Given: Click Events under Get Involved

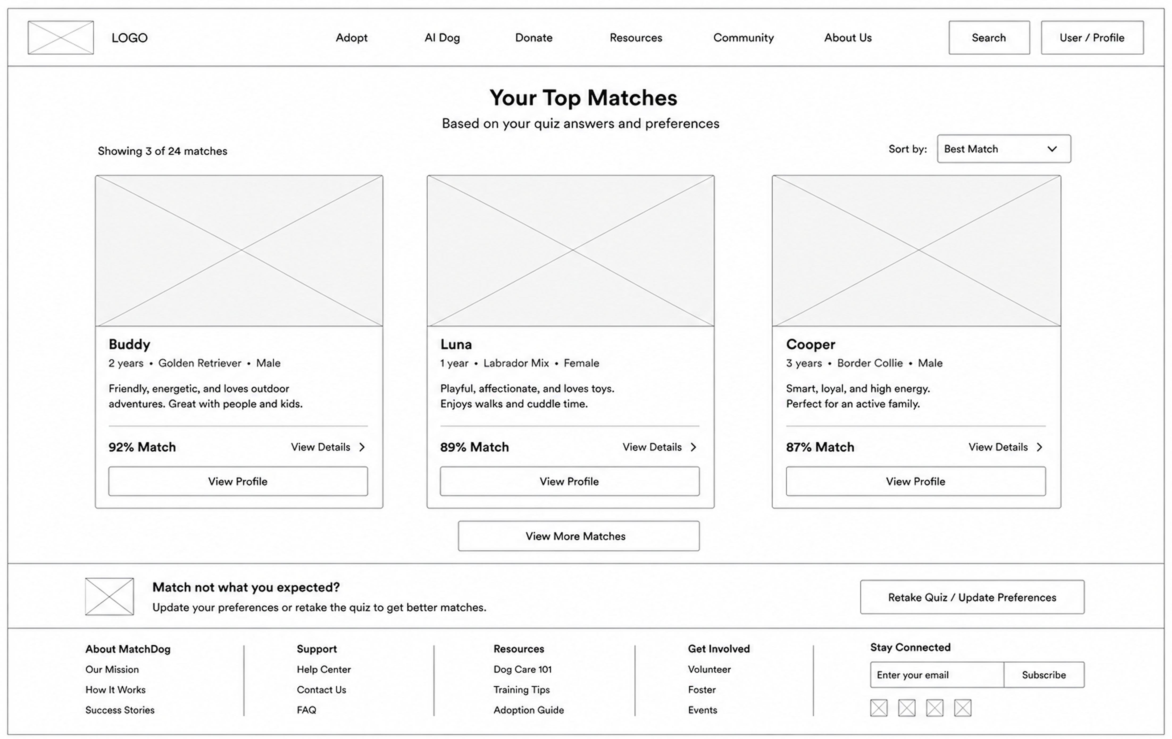Looking at the screenshot, I should click(702, 710).
